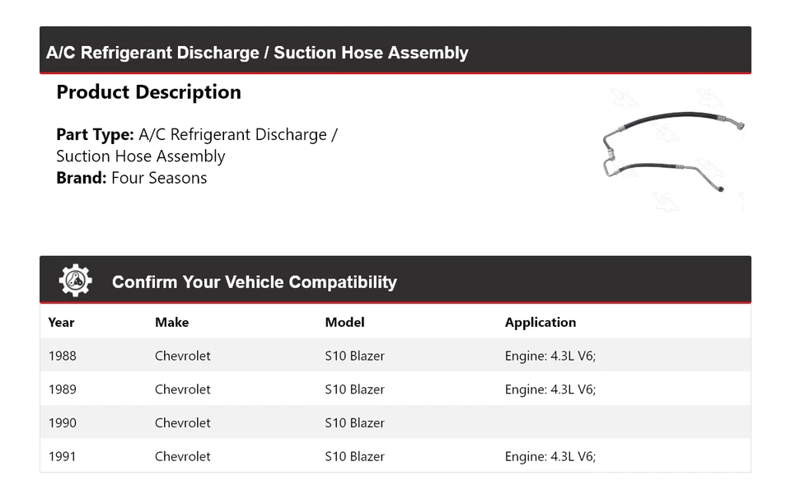Screen dimensions: 791x499
Task: Click S10 Blazer in the 1991 row
Action: point(354,456)
